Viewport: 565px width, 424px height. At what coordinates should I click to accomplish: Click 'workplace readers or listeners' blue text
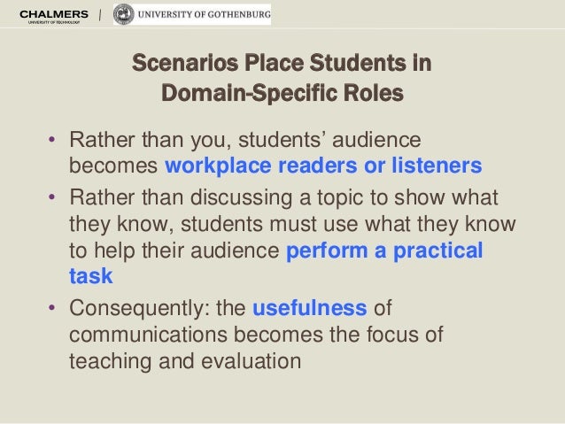[323, 166]
